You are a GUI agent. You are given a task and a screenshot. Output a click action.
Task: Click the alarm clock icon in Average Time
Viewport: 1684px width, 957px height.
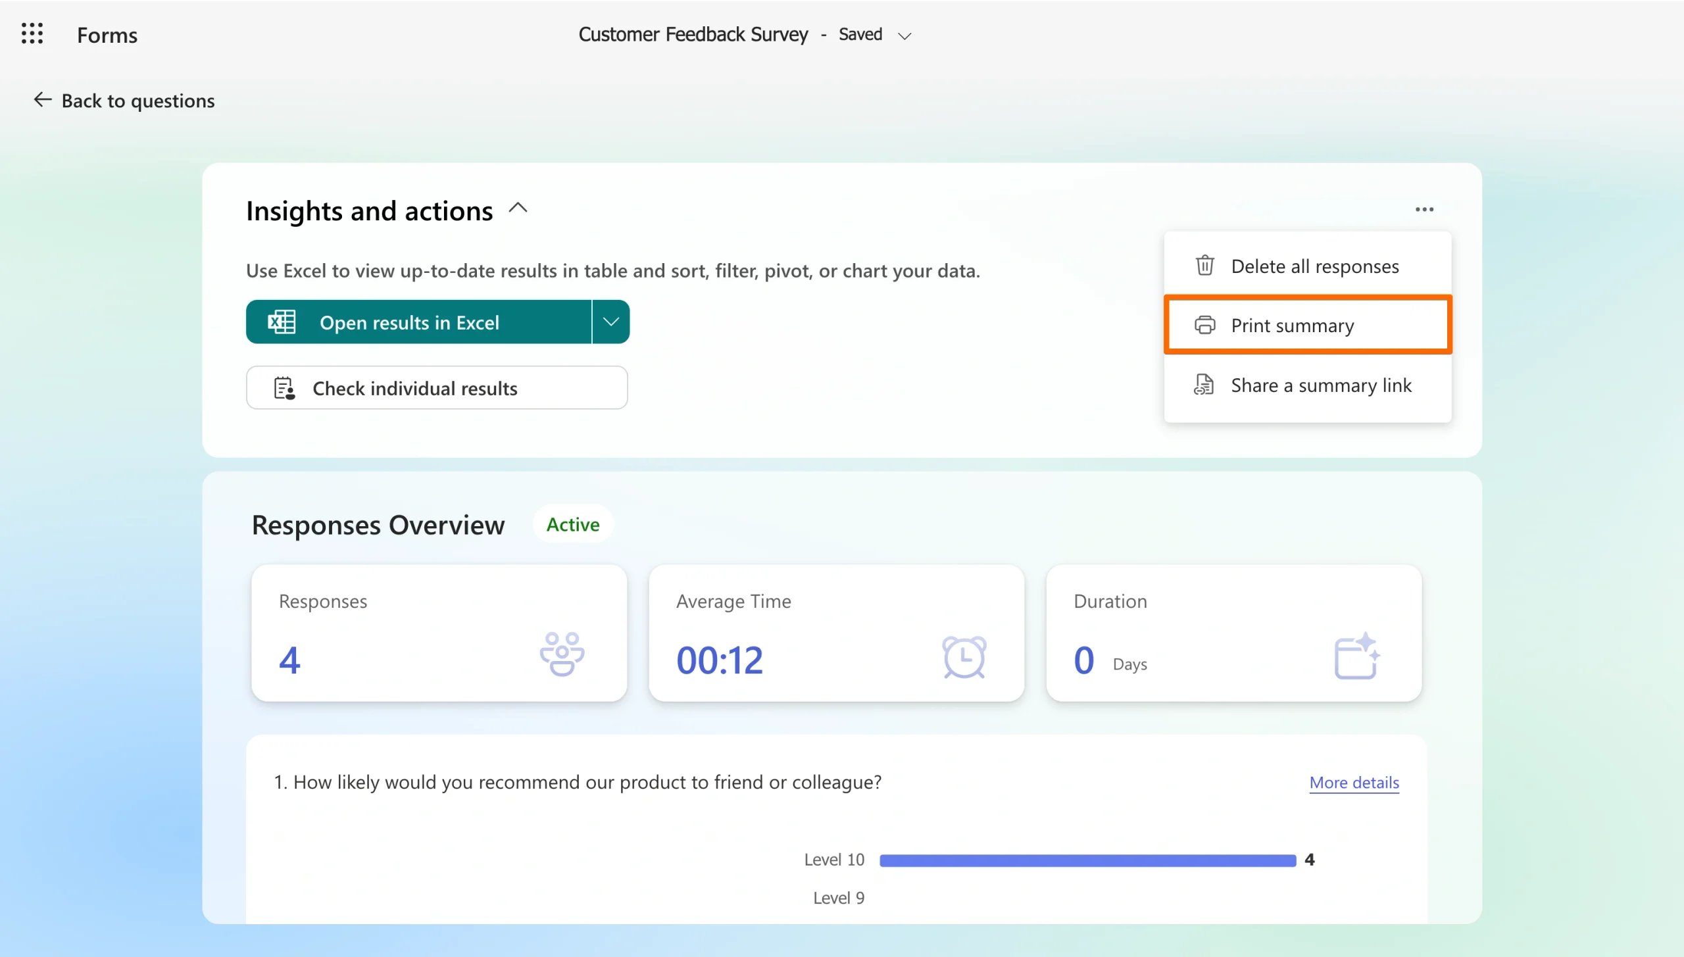click(964, 656)
